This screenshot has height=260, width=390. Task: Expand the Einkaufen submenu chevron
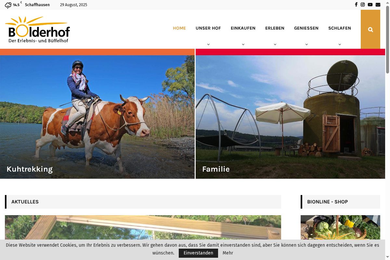(x=243, y=44)
